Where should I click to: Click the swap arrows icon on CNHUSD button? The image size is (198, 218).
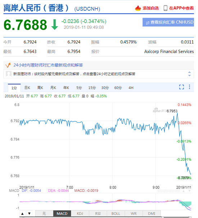pos(148,23)
